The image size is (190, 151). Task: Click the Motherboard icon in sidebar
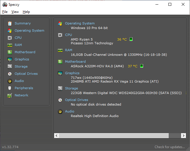click(10, 52)
